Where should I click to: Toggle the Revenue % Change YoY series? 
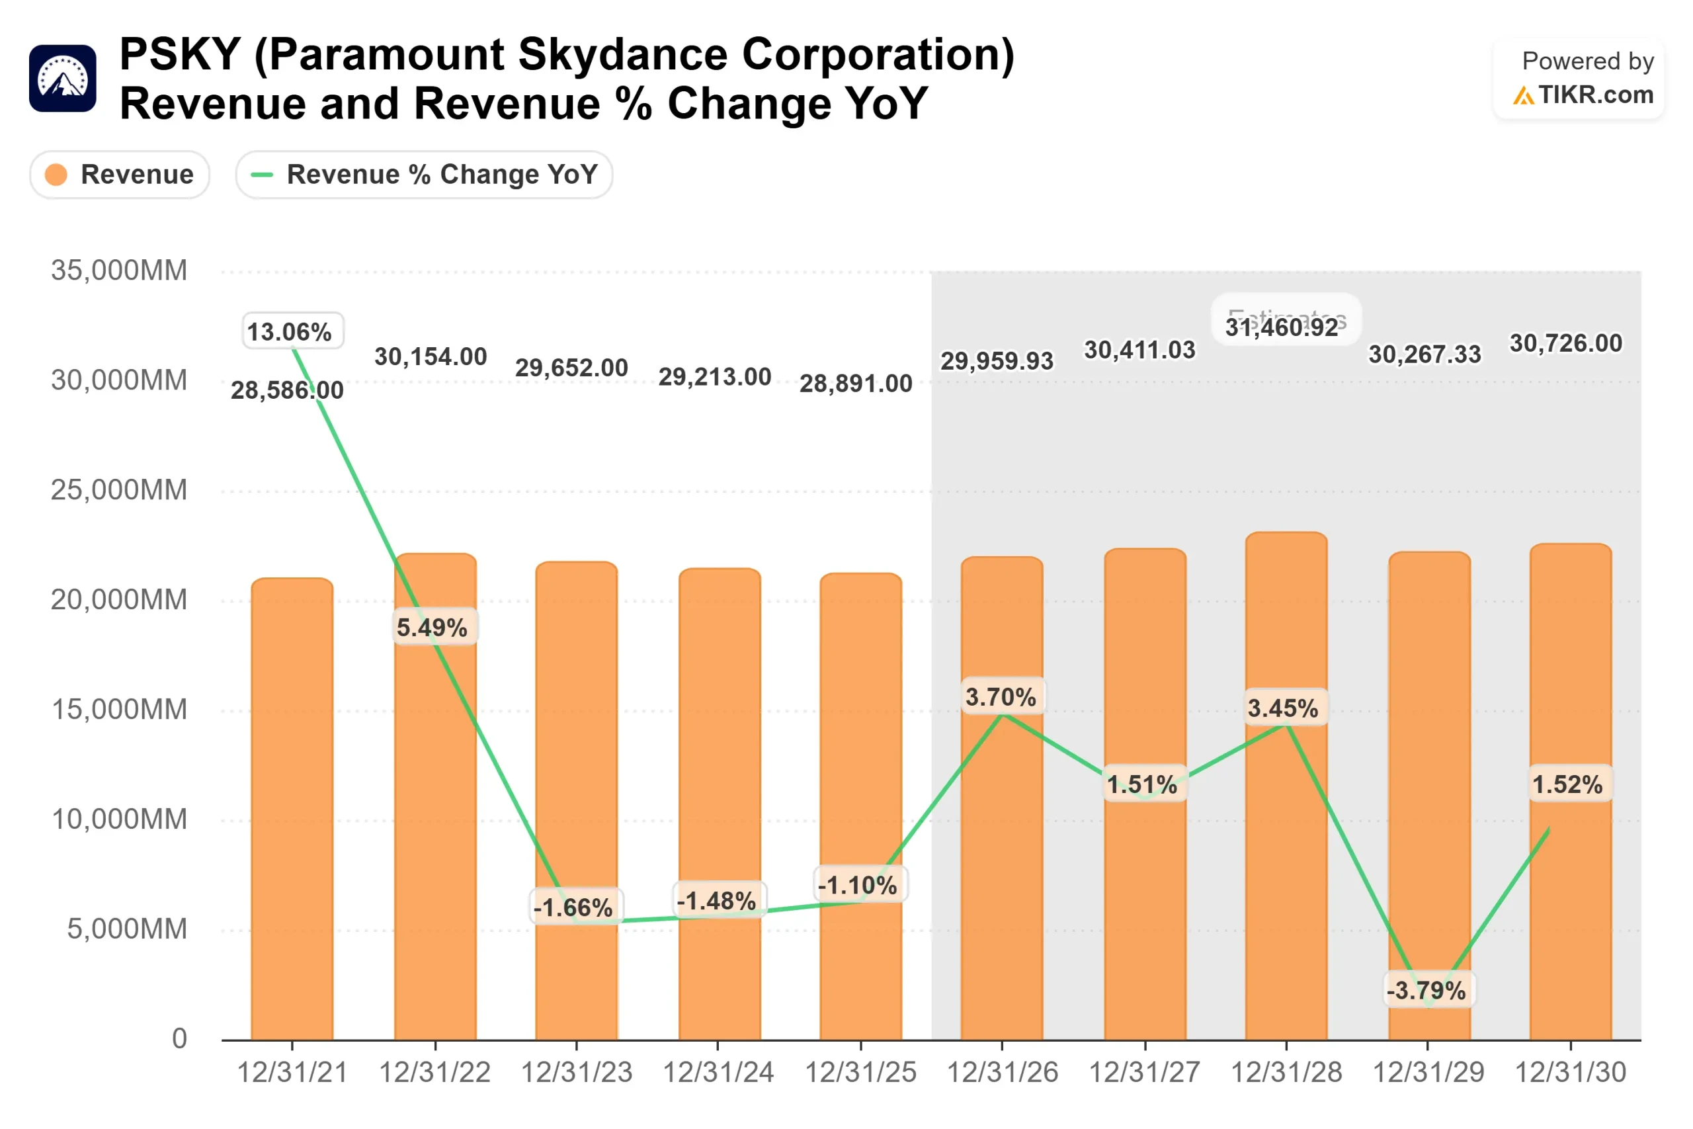point(423,174)
